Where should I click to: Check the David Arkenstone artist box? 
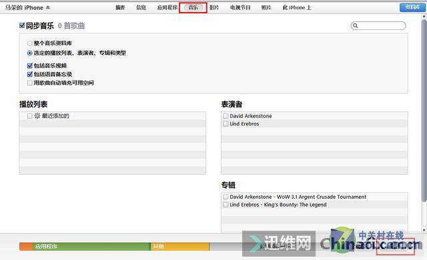(226, 116)
